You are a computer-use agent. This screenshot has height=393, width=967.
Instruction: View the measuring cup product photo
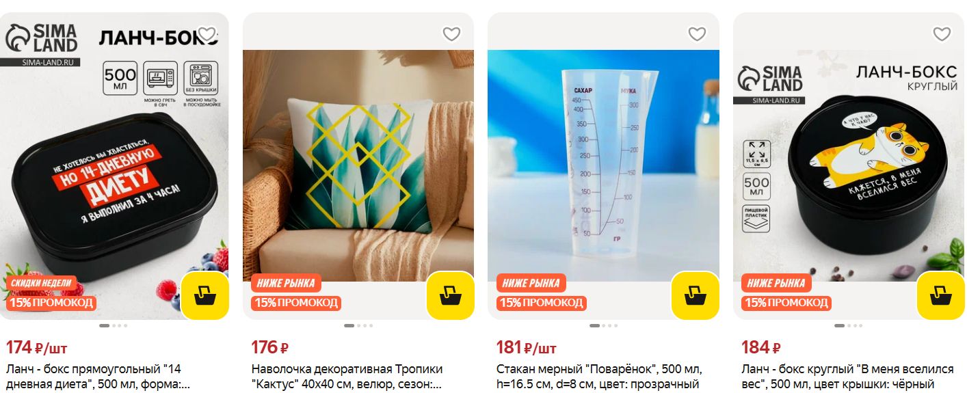[603, 166]
